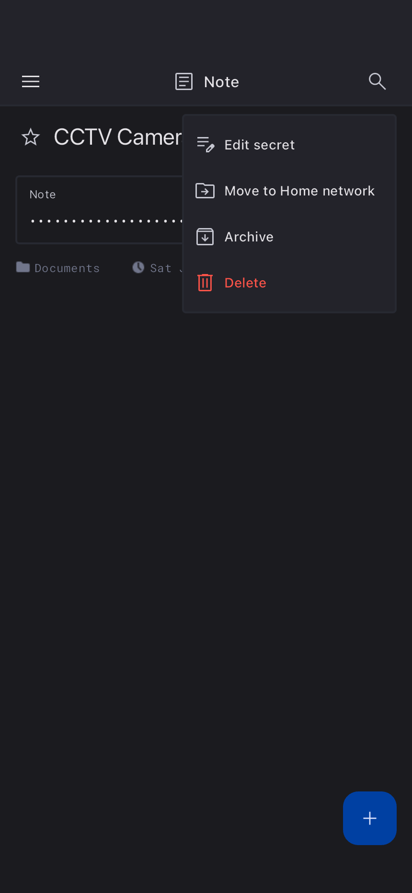The image size is (412, 893).
Task: Click the Edit secret pencil icon
Action: click(x=206, y=145)
